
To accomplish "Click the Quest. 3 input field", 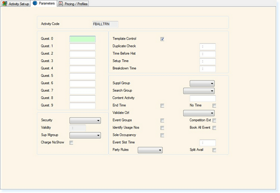I will 82,61.
